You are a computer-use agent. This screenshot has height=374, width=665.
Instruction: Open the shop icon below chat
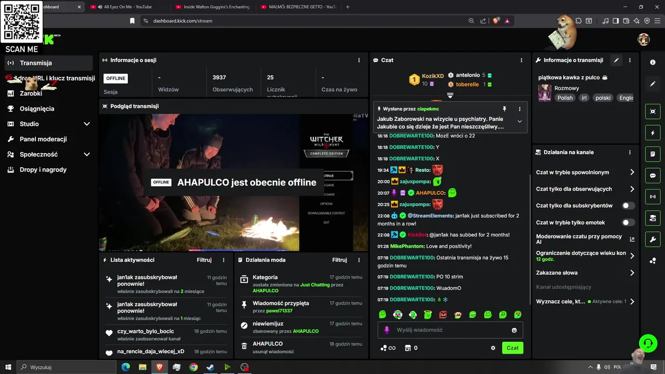click(408, 348)
